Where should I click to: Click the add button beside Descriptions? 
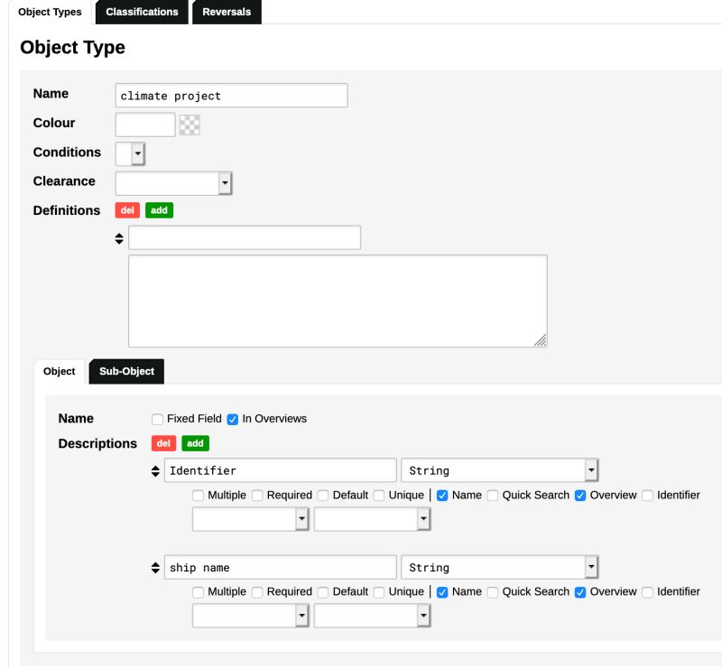point(196,443)
